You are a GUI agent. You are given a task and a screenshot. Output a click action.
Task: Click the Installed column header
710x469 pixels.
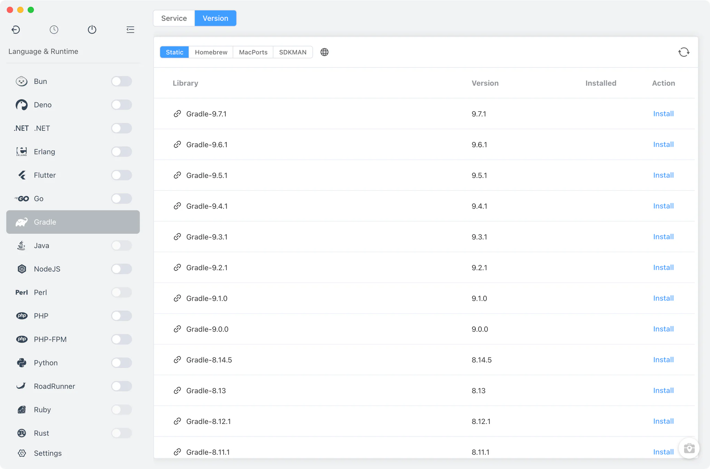pos(601,83)
